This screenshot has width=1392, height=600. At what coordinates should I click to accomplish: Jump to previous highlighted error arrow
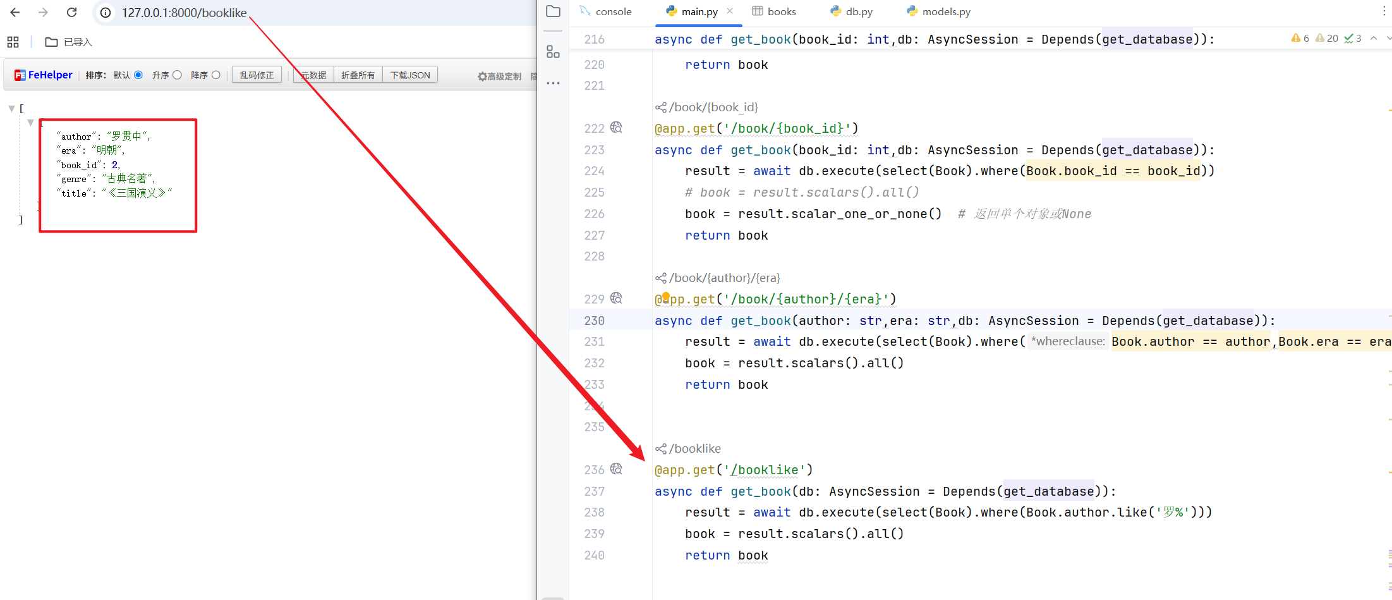pos(1374,39)
